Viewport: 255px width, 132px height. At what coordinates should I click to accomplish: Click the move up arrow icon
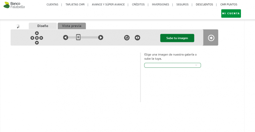click(x=37, y=33)
